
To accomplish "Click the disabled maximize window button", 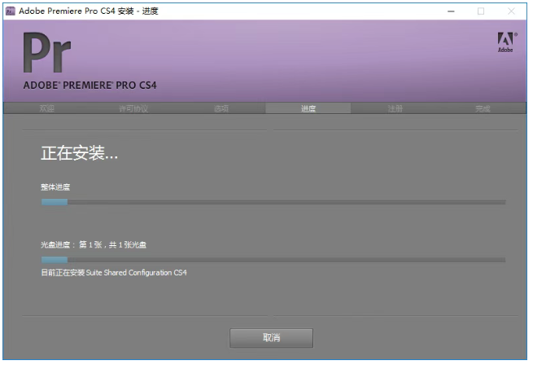I will (481, 11).
